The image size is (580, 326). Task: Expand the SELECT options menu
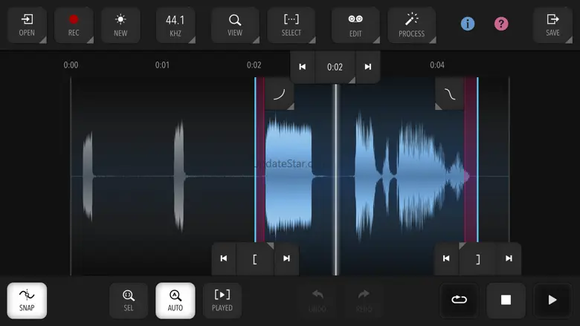[291, 25]
